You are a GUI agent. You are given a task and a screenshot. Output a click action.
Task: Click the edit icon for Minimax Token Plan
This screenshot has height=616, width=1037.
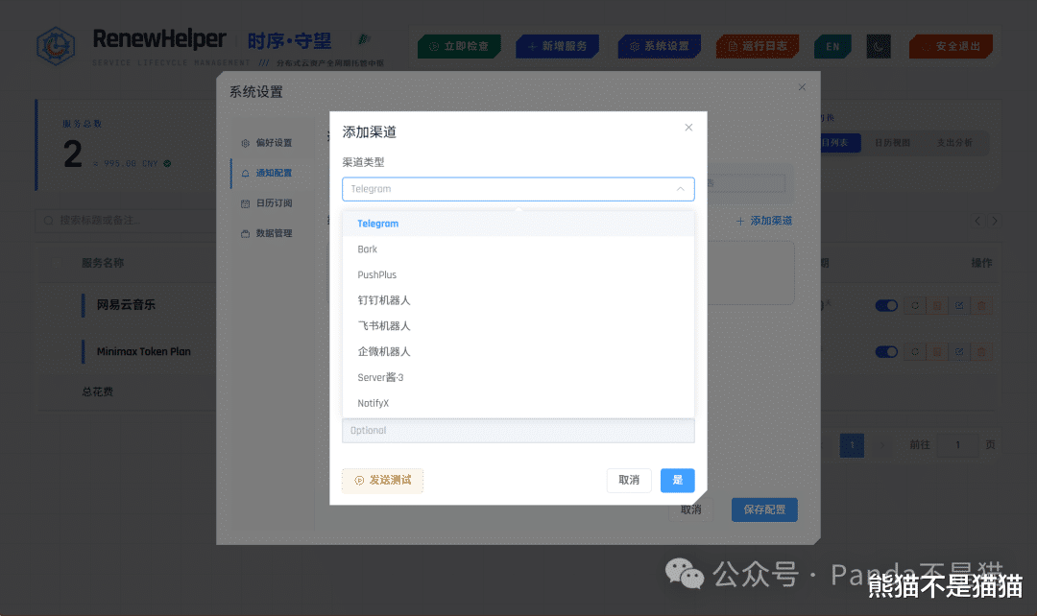tap(959, 351)
